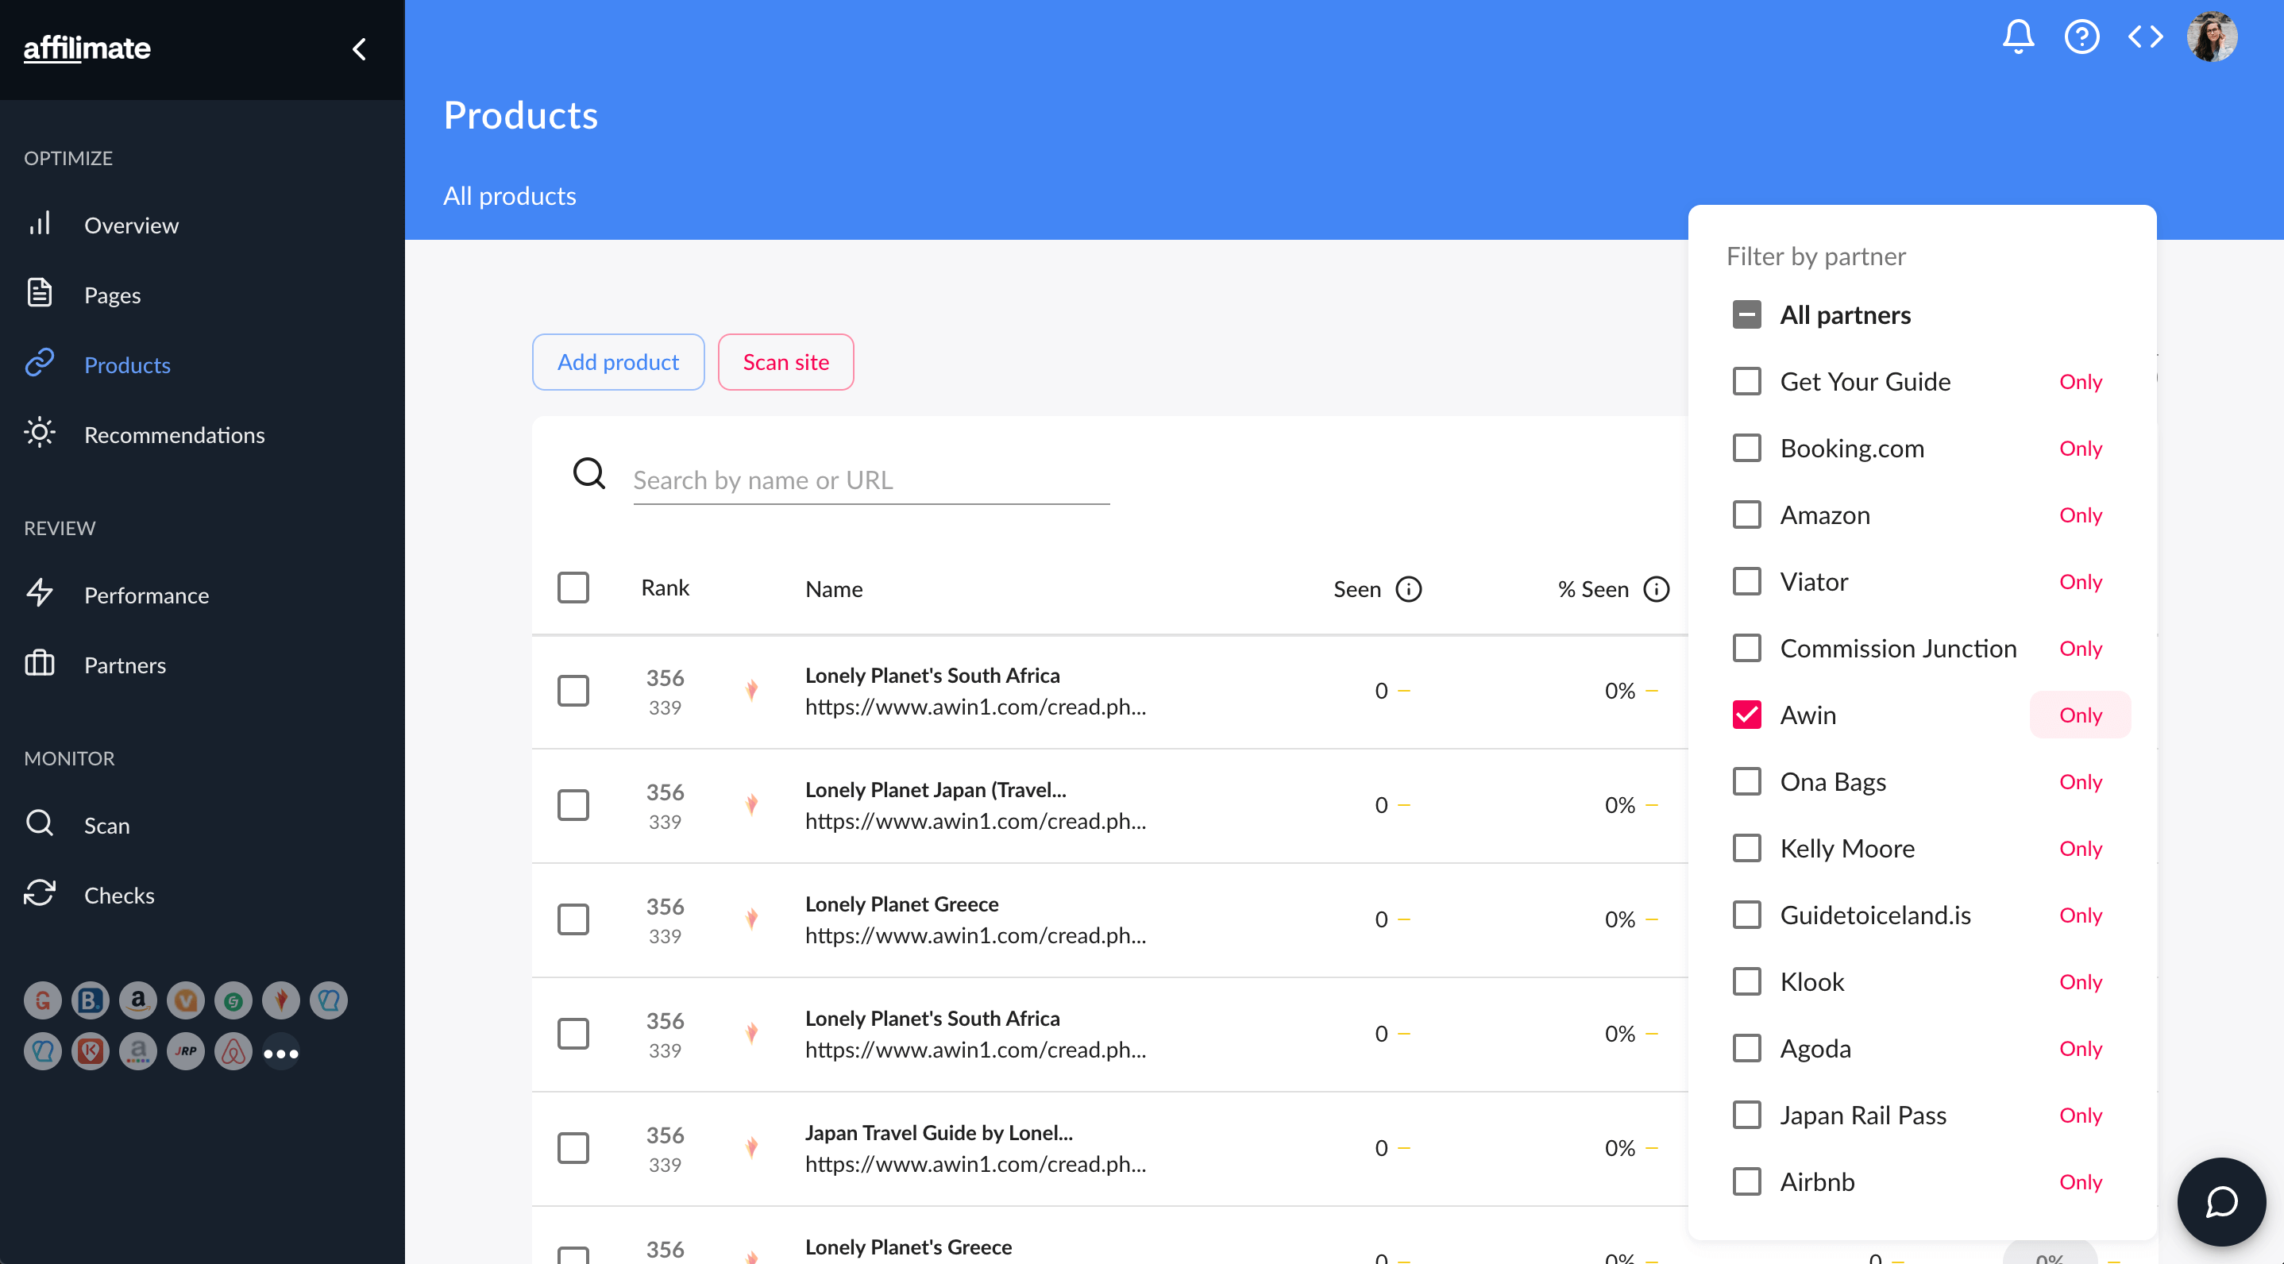Image resolution: width=2284 pixels, height=1264 pixels.
Task: Click the Get Your Guide partner icon
Action: click(x=43, y=1000)
